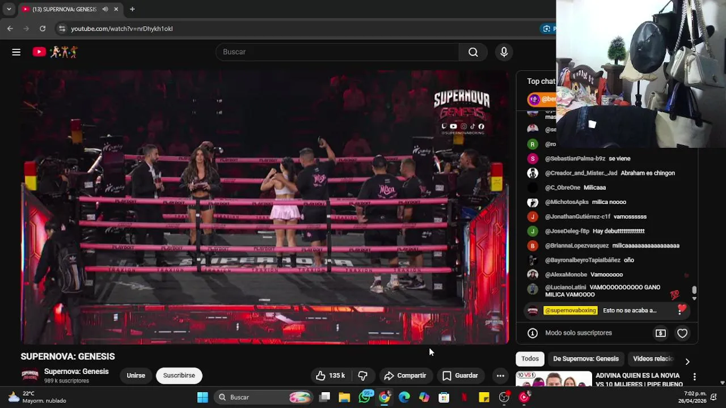Open options for ADIVINA QUIEN ES LA NOVIA
Image resolution: width=726 pixels, height=408 pixels.
coord(694,377)
